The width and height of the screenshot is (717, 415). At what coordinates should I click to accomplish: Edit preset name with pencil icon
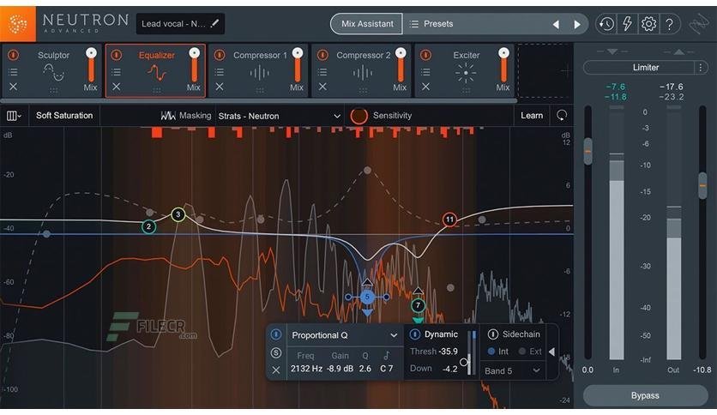[x=214, y=23]
